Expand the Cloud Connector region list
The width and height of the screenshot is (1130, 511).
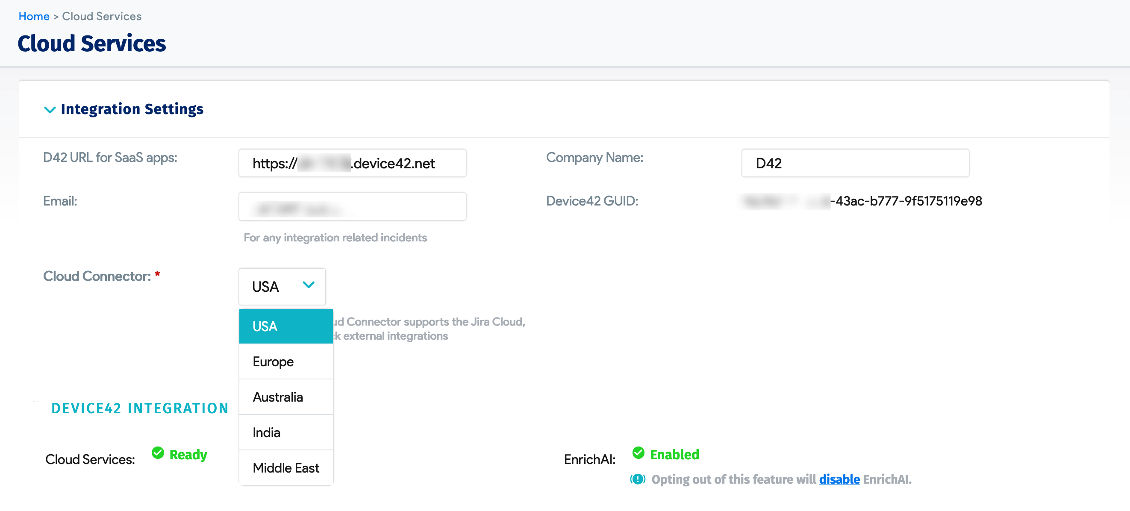pyautogui.click(x=282, y=286)
